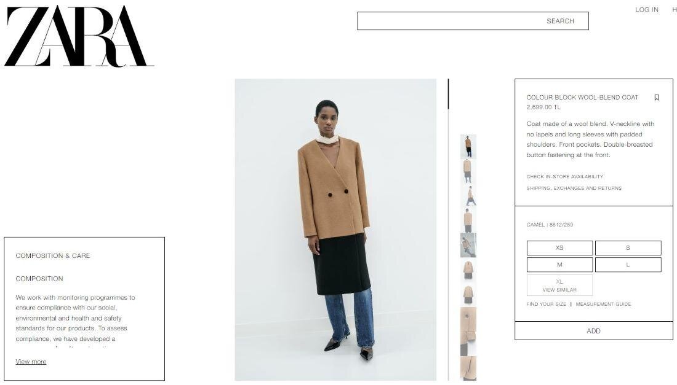
Task: Choose size L
Action: pos(628,265)
